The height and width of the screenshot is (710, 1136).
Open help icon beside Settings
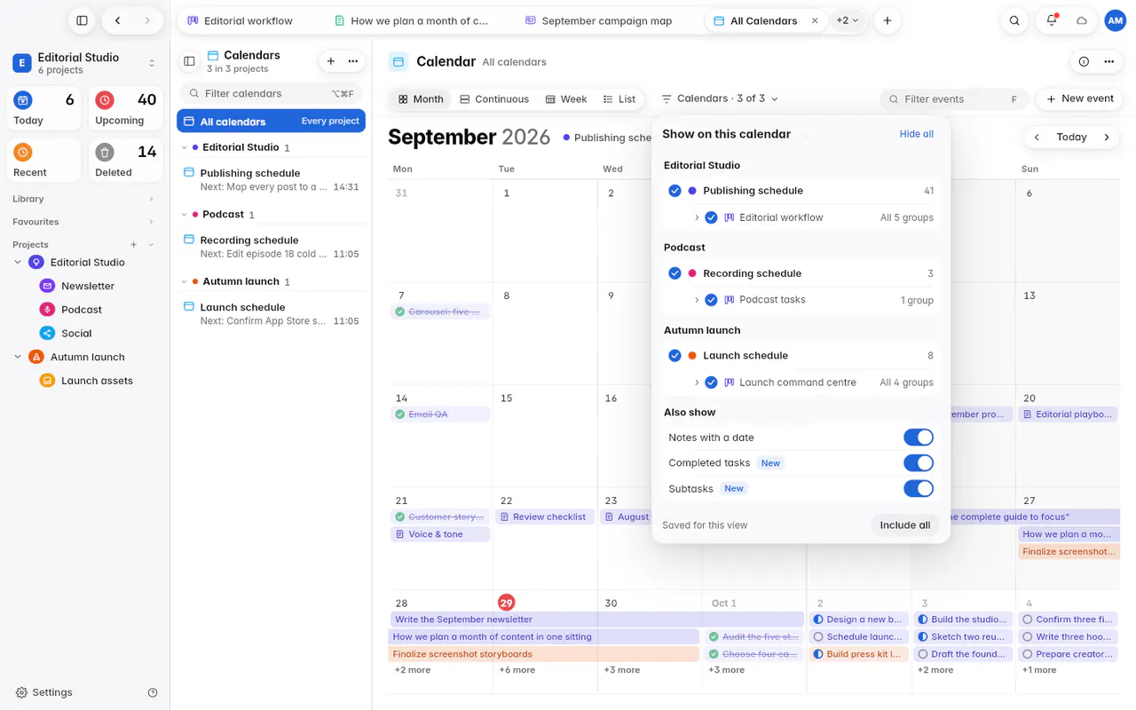[153, 692]
